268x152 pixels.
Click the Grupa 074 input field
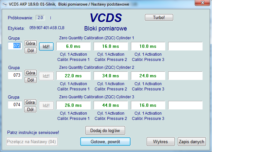[15, 105]
